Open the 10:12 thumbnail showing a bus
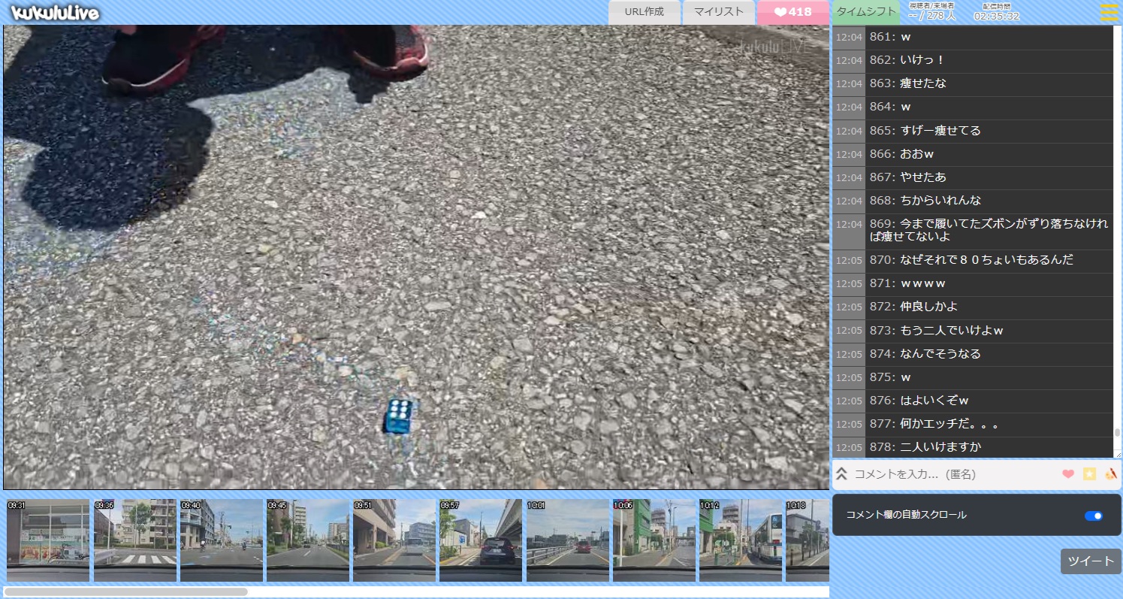 [740, 540]
